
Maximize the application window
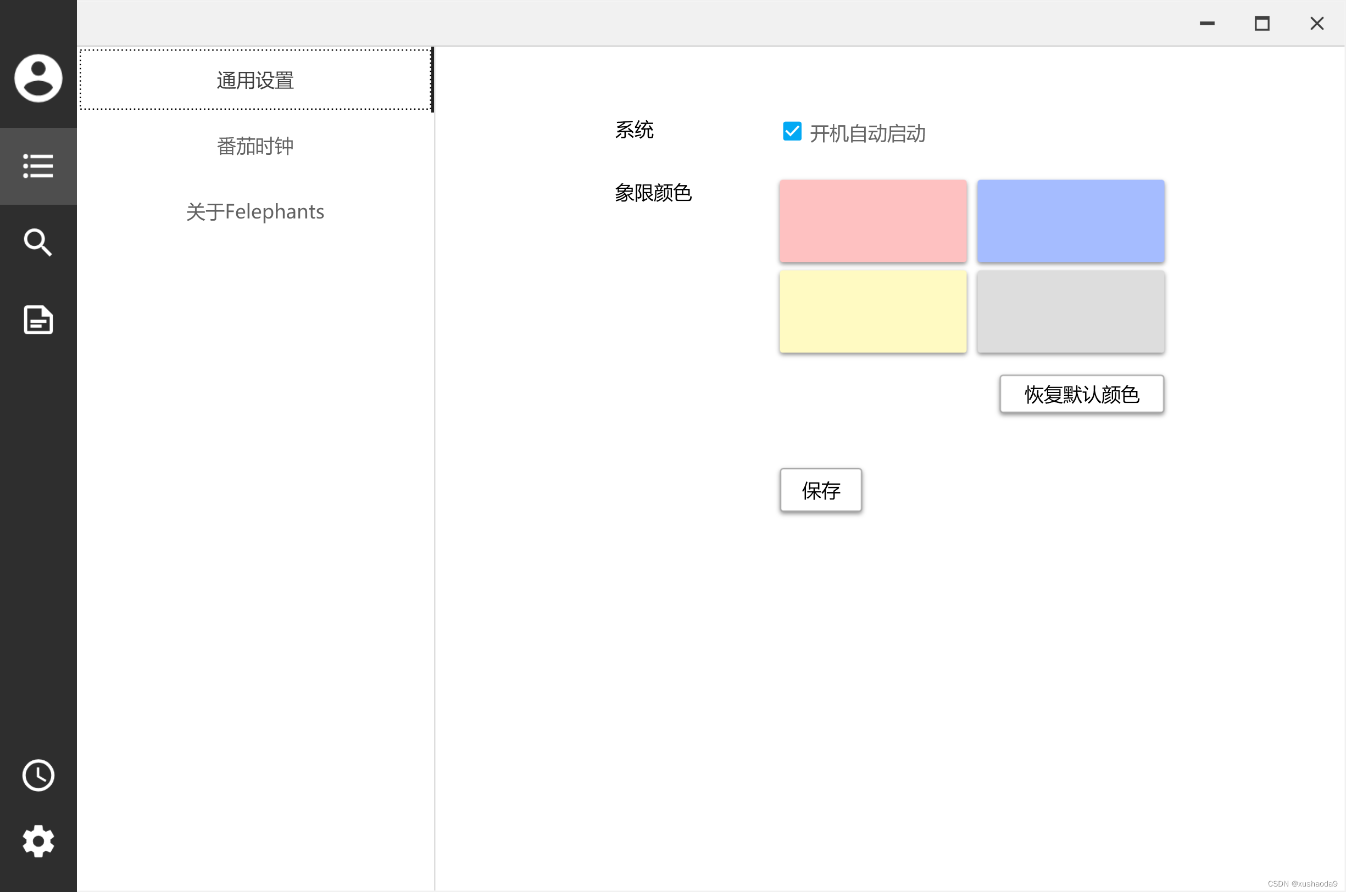pyautogui.click(x=1262, y=23)
